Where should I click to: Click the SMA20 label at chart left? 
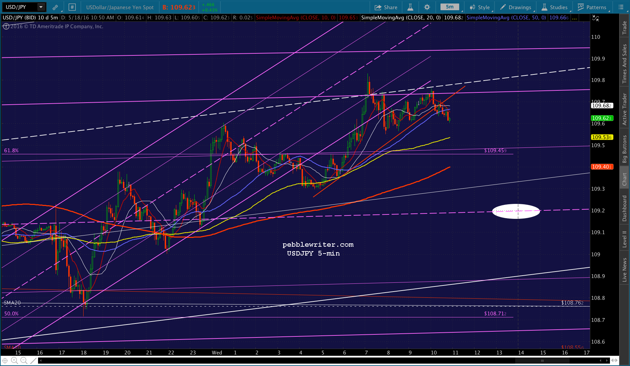(12, 302)
